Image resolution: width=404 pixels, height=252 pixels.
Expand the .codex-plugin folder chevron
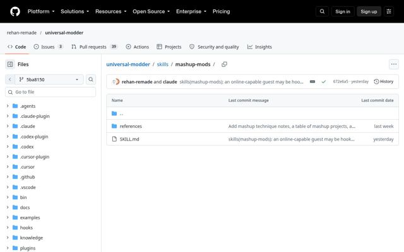point(8,136)
